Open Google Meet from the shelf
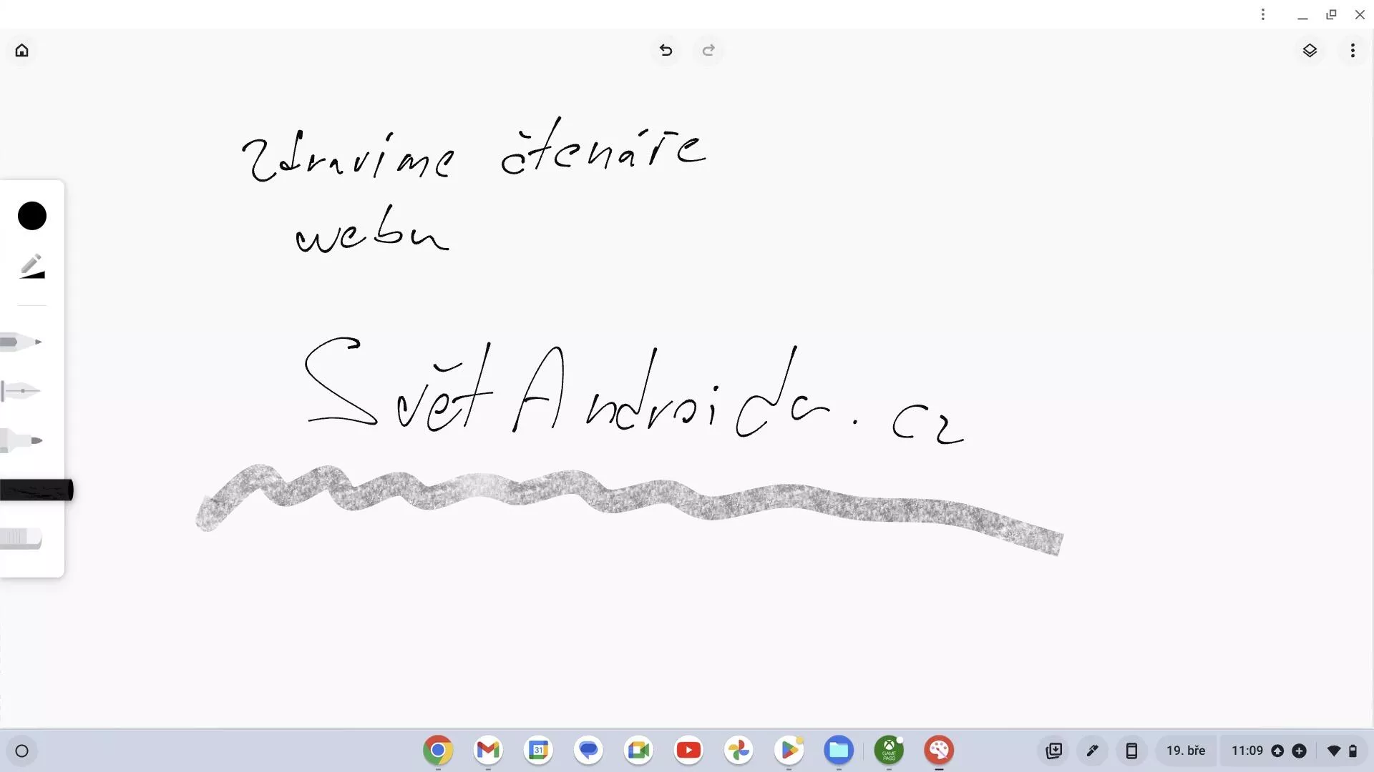 638,751
